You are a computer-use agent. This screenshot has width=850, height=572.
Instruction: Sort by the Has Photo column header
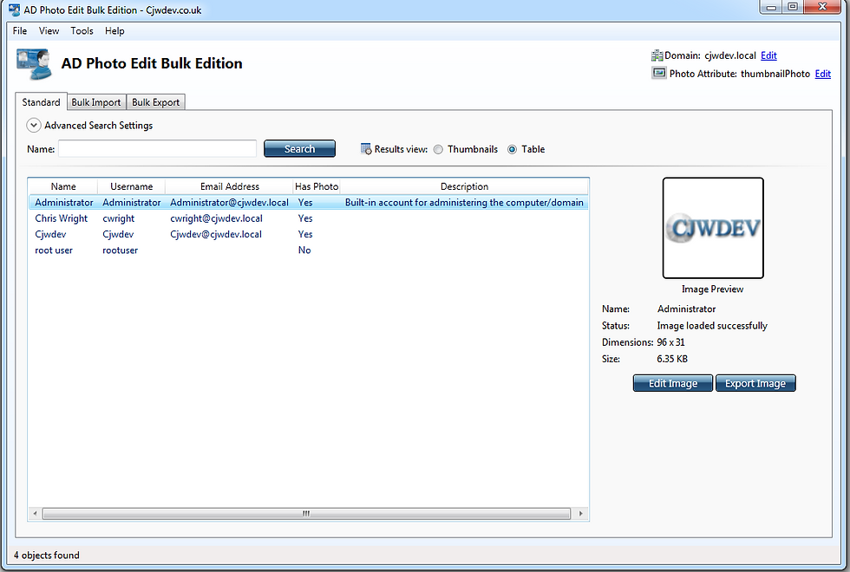pyautogui.click(x=317, y=186)
